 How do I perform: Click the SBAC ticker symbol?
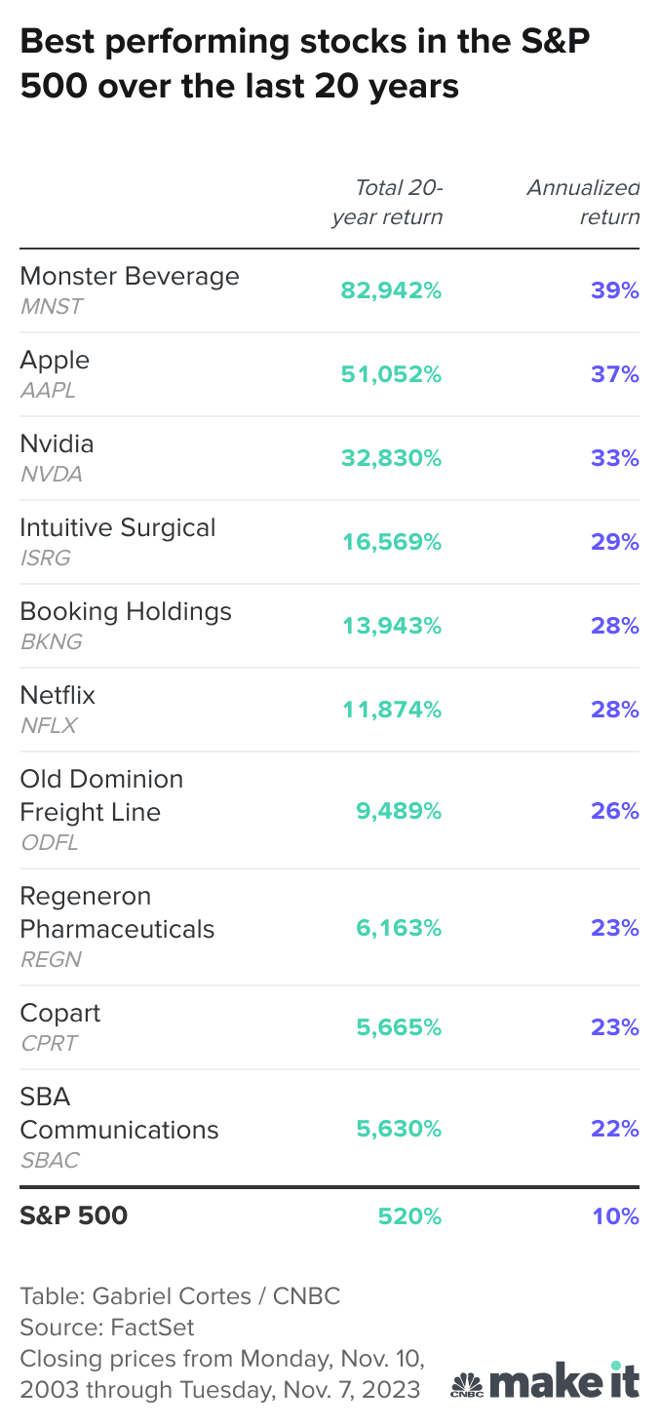point(50,1161)
